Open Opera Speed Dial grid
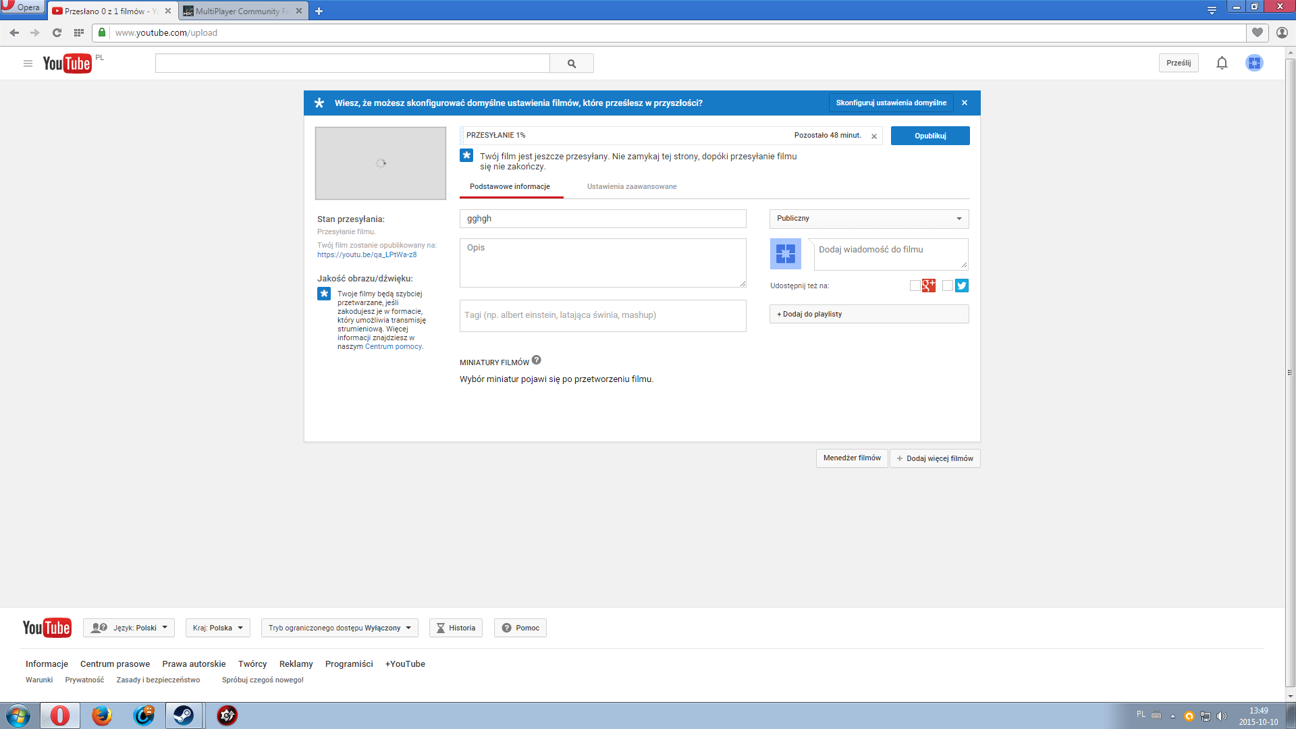Viewport: 1296px width, 729px height. click(79, 32)
